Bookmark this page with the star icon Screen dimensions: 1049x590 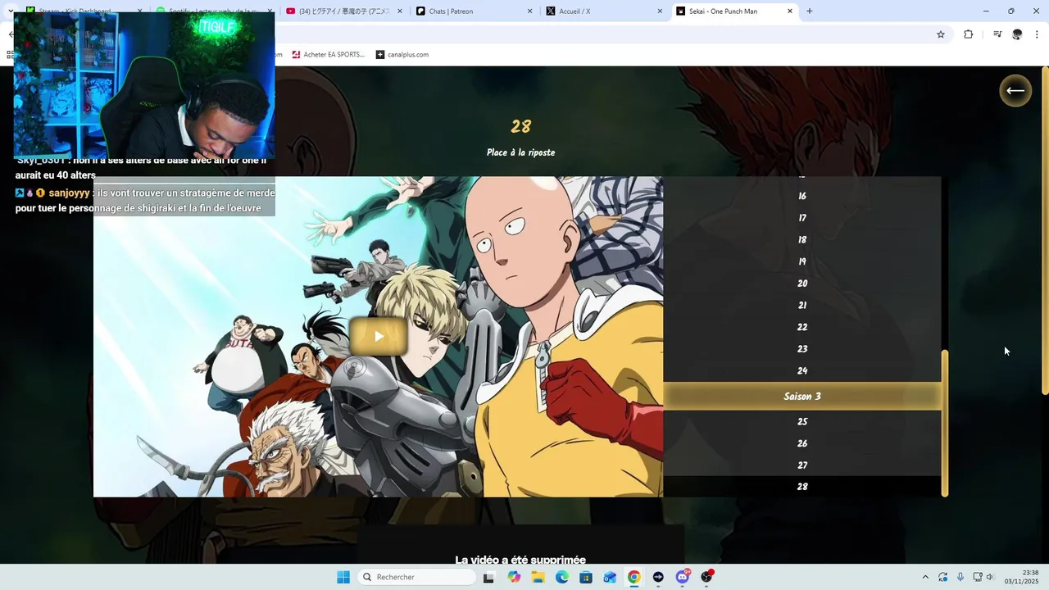(941, 34)
